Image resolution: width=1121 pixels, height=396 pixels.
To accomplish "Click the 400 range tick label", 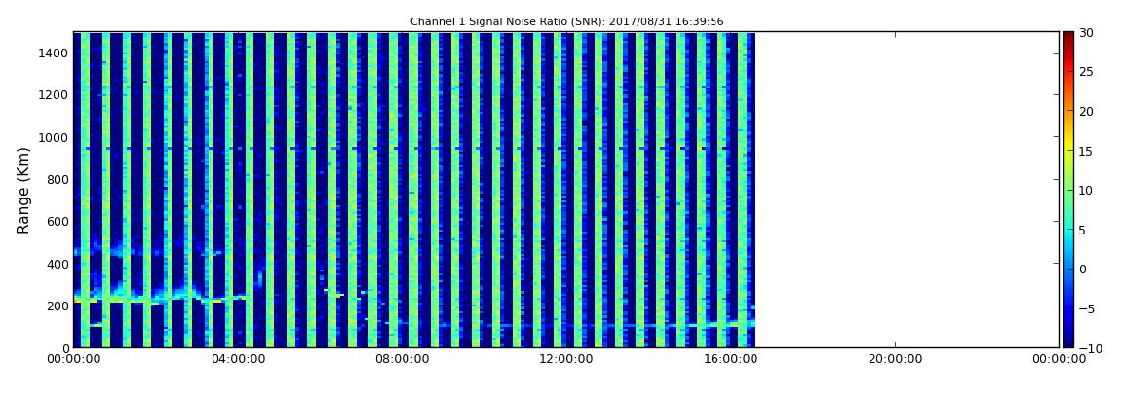I will (58, 264).
